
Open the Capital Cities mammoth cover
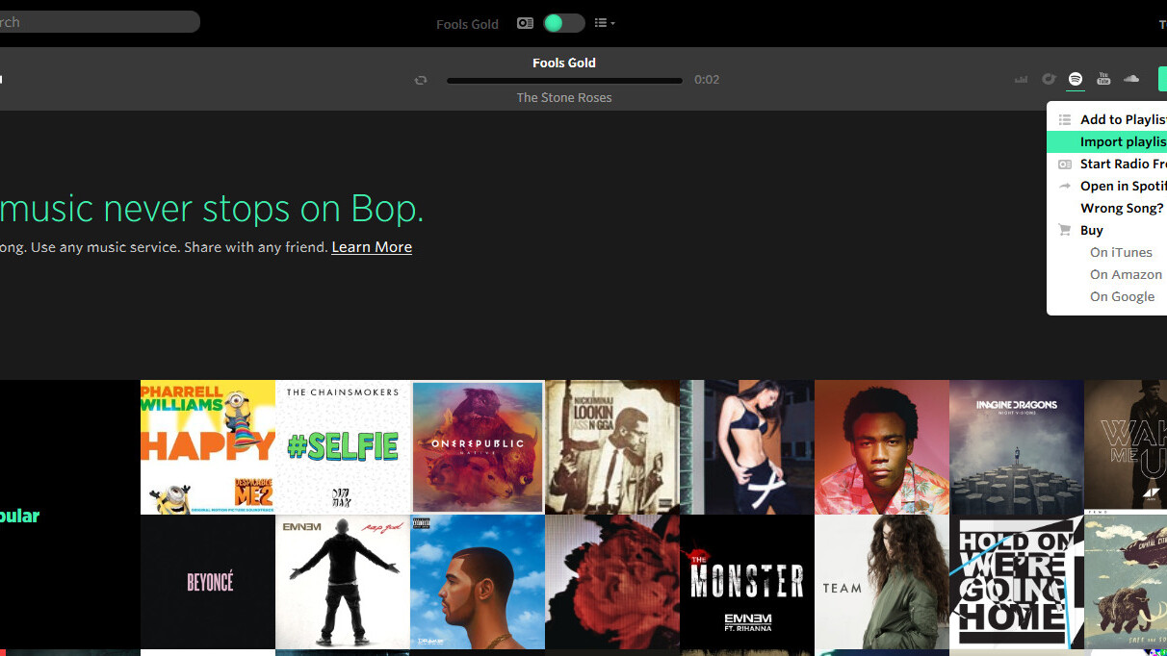pyautogui.click(x=1126, y=582)
